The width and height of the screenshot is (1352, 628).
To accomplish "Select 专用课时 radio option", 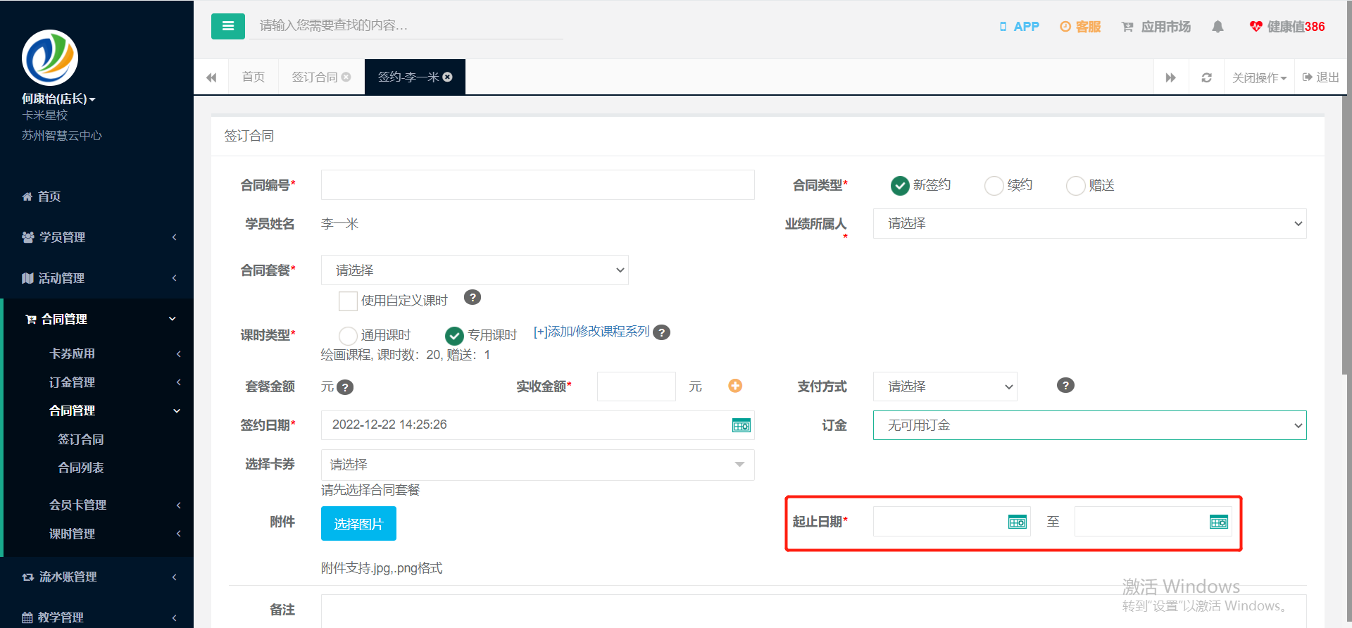I will click(454, 335).
